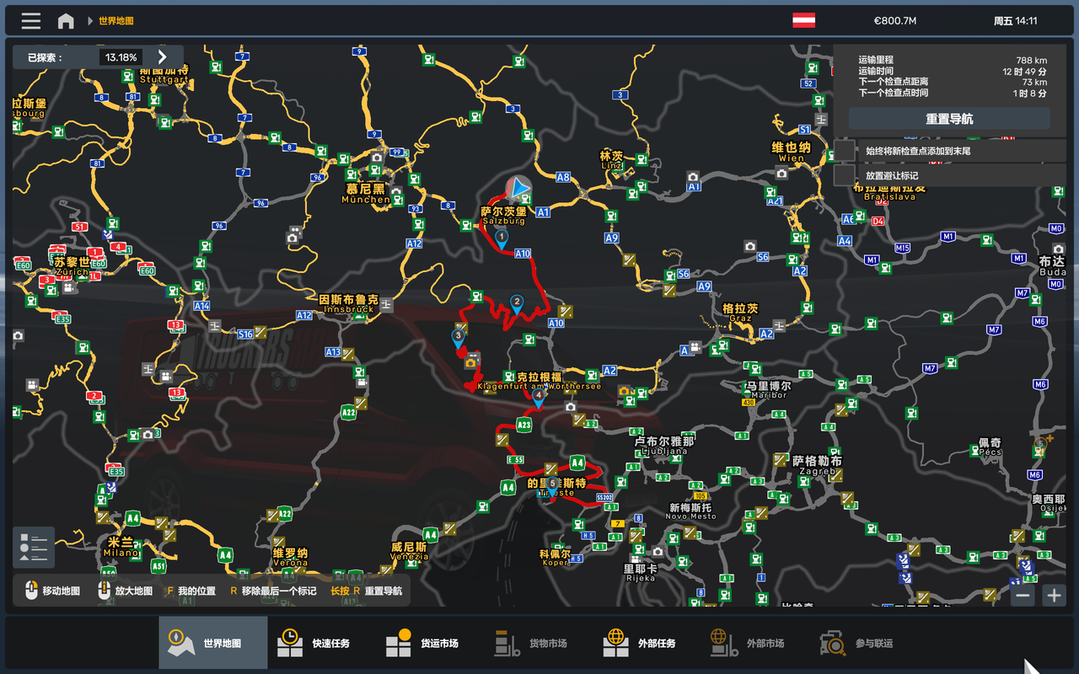Click the 长按 R 重置导航 shortcut hint
This screenshot has width=1079, height=674.
click(367, 591)
